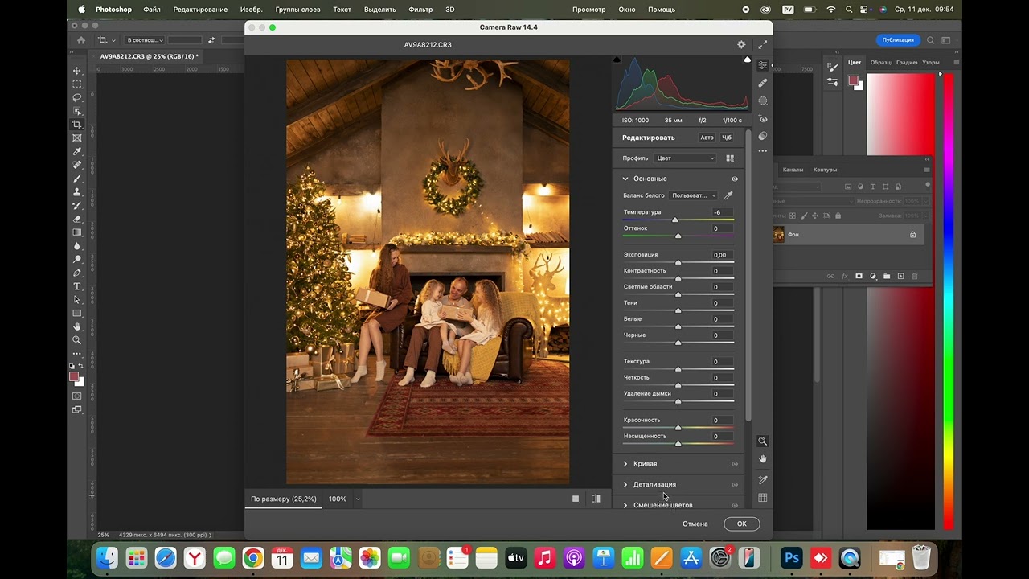Select the Healing bandage tool in Camera Raw
This screenshot has width=1029, height=579.
(x=763, y=83)
